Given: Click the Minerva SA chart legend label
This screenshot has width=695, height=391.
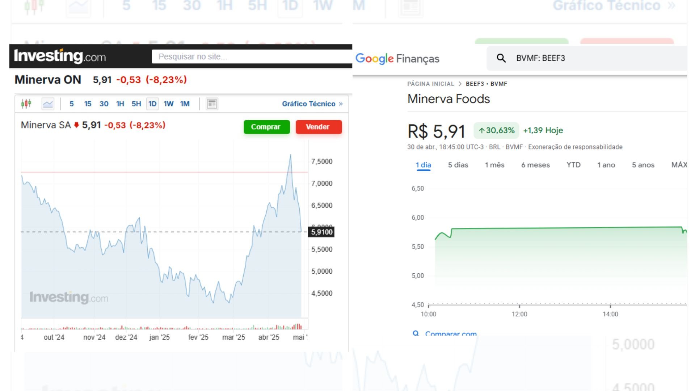Looking at the screenshot, I should pyautogui.click(x=46, y=125).
